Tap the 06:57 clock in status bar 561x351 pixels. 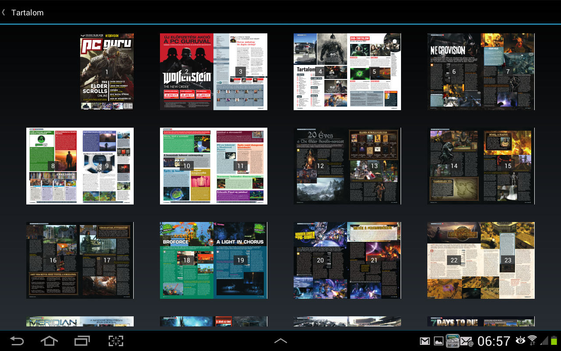coord(494,341)
